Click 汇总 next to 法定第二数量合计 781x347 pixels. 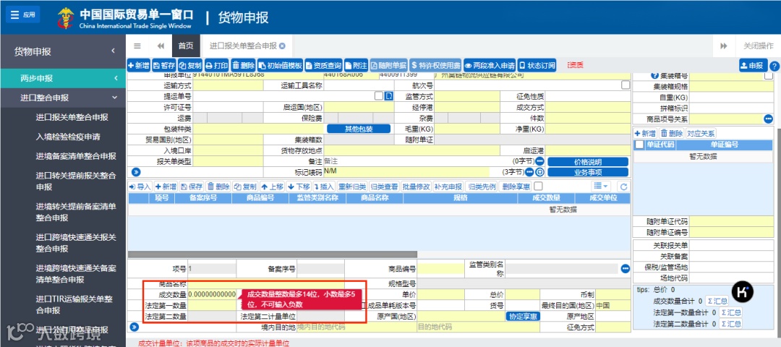click(x=731, y=324)
